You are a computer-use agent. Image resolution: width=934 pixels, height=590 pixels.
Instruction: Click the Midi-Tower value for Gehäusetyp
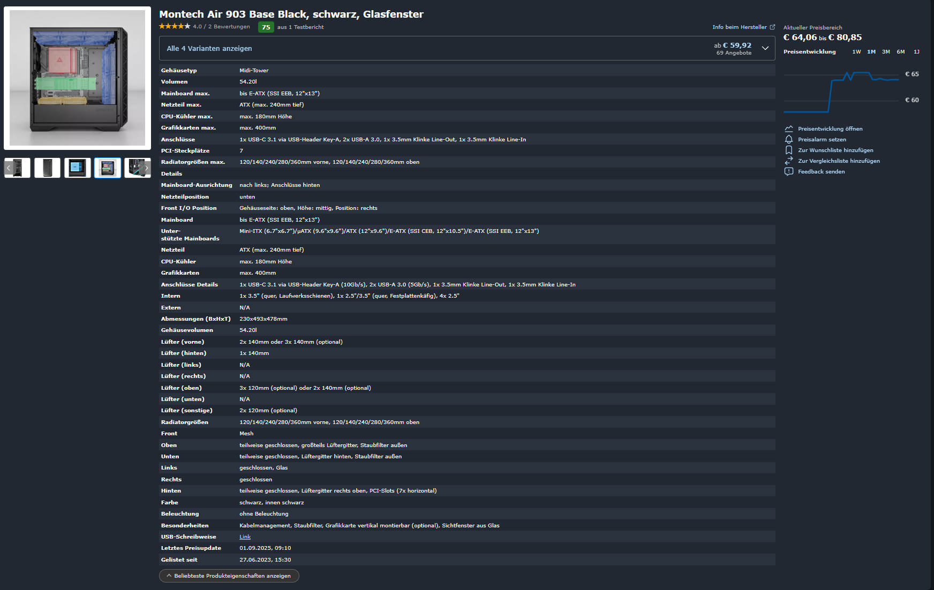(254, 70)
